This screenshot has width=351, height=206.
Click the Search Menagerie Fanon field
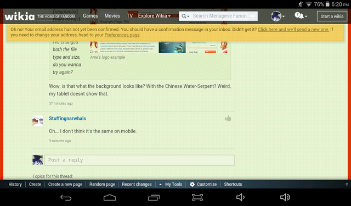click(x=219, y=16)
